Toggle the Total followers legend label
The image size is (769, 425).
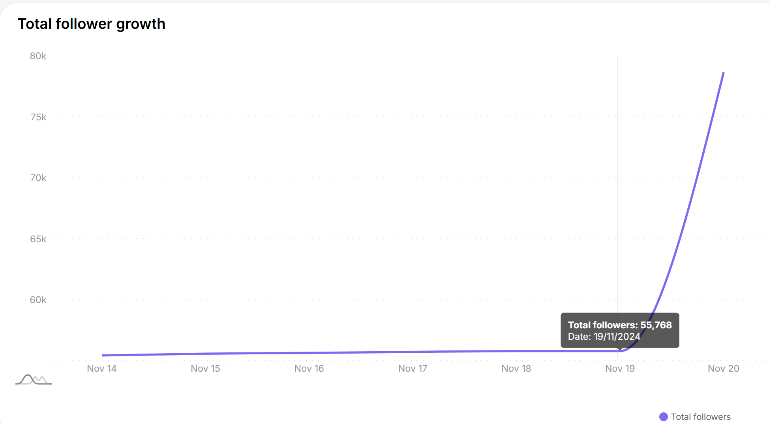pyautogui.click(x=701, y=417)
